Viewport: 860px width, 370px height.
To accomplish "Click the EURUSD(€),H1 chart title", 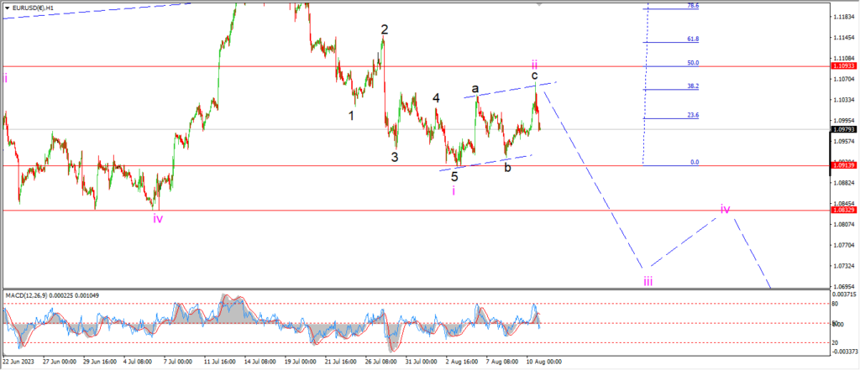I will coord(31,8).
